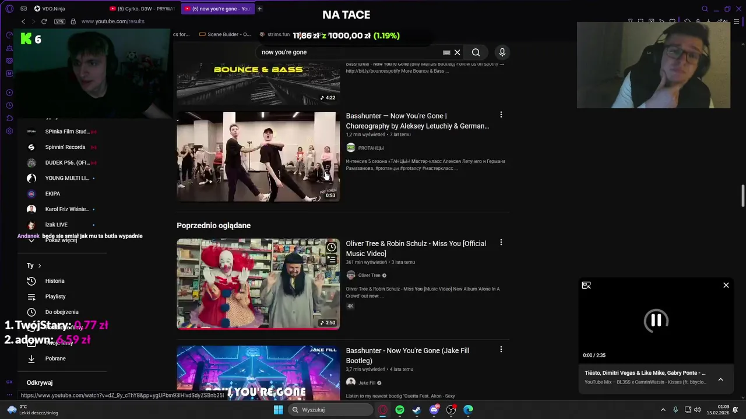Open the Oliver Tree channel link
This screenshot has width=746, height=419.
(x=369, y=275)
